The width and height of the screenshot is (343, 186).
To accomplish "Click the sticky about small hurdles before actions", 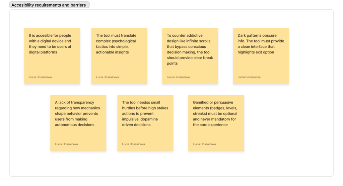I will [x=145, y=134].
